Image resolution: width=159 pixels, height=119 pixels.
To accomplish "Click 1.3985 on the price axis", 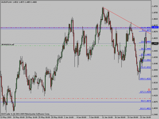I will pos(155,114).
